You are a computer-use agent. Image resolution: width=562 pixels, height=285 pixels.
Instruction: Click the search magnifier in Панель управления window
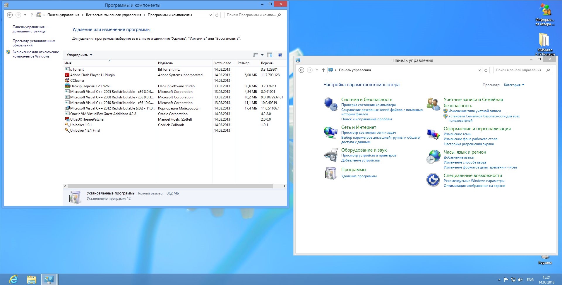548,70
